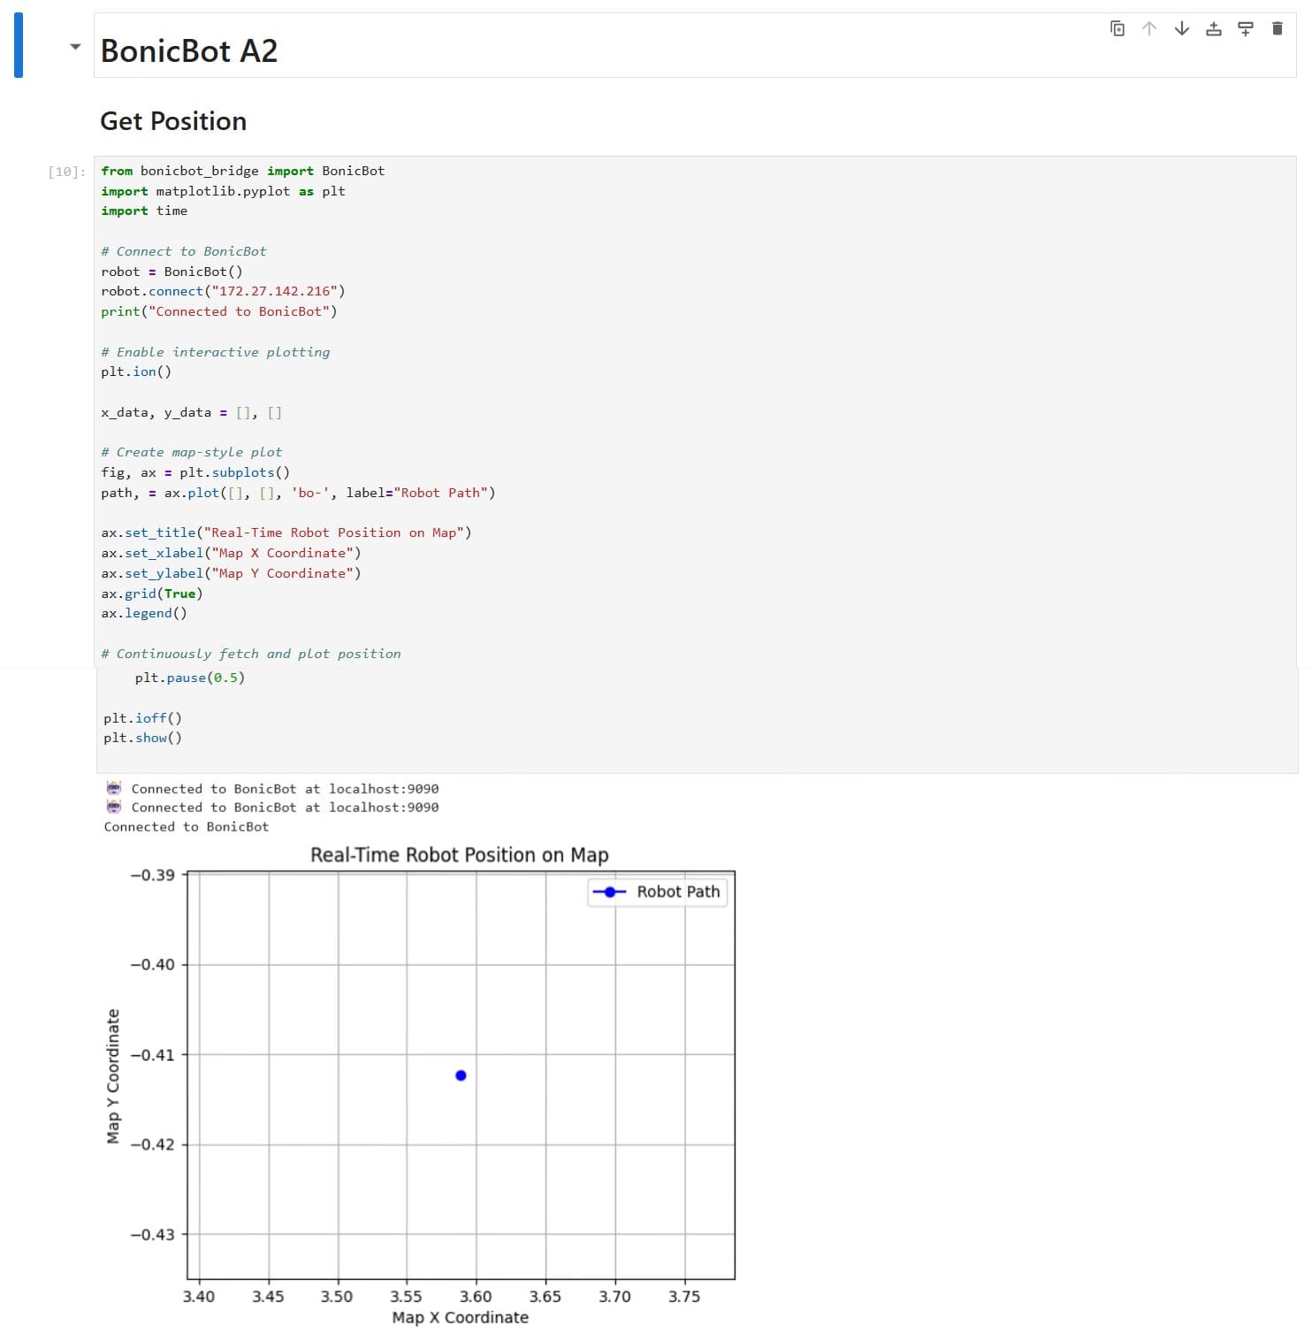Move the current cell down
Screen dimensions: 1312x1333
click(x=1179, y=28)
